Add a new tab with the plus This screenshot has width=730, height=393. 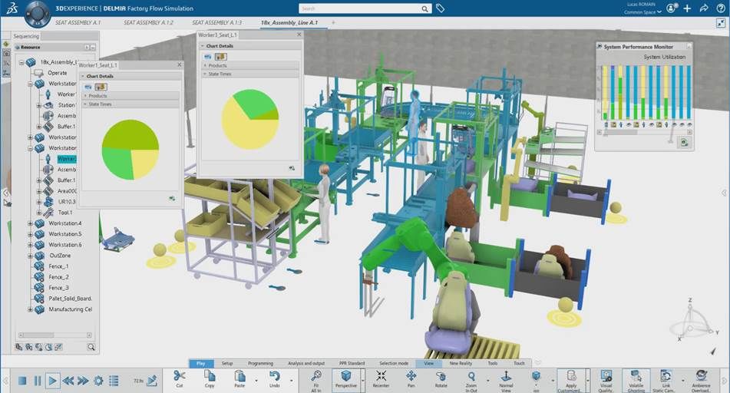tap(333, 22)
